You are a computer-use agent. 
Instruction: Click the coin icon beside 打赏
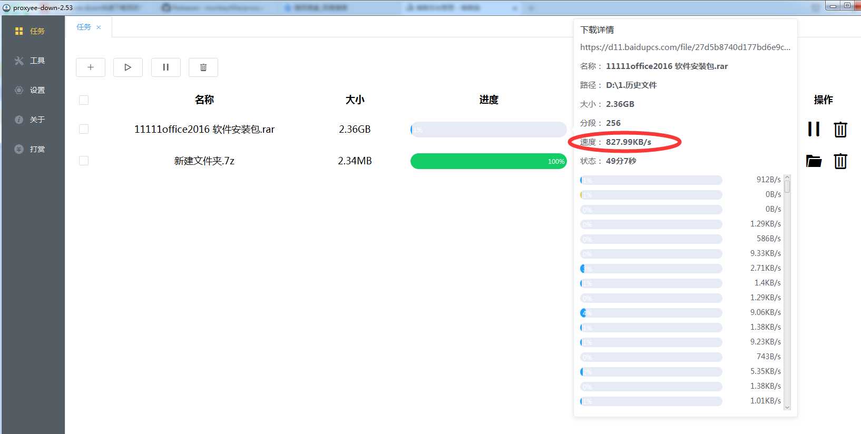tap(19, 149)
